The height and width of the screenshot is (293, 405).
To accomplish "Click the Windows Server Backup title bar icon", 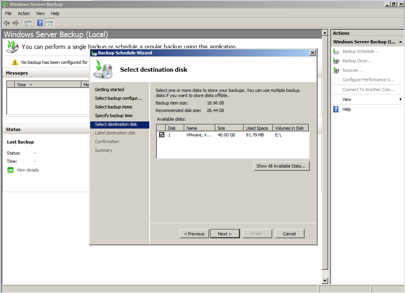I will 5,4.
